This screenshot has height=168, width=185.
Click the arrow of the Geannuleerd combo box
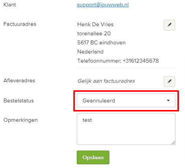(x=168, y=100)
